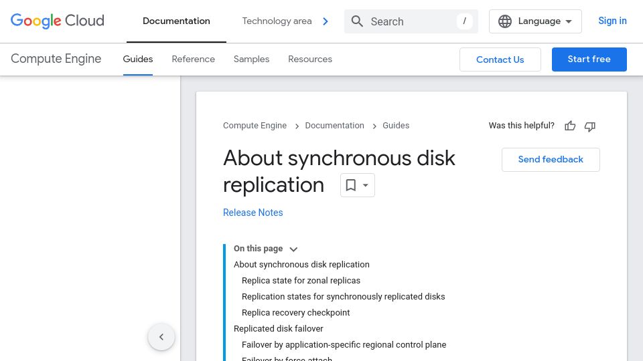
Task: Jump to Replica recovery checkpoint
Action: click(x=295, y=313)
